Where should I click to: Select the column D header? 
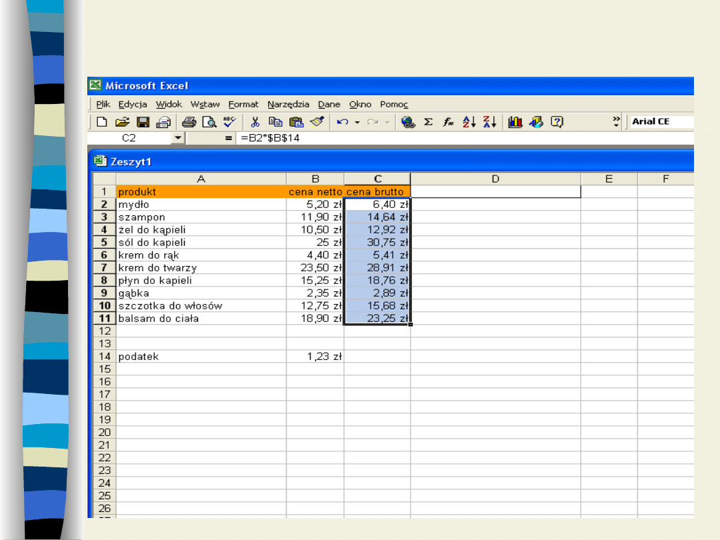tap(495, 179)
